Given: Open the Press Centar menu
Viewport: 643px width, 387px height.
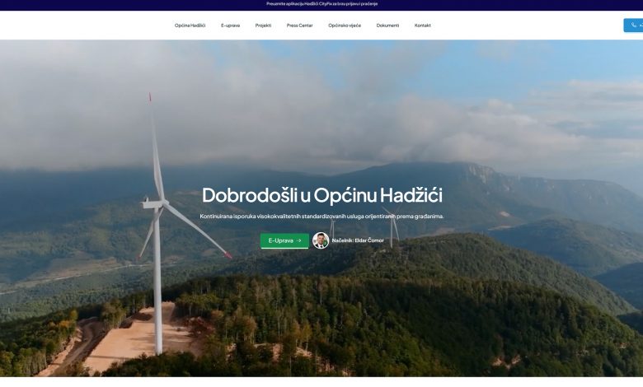Looking at the screenshot, I should pyautogui.click(x=299, y=26).
